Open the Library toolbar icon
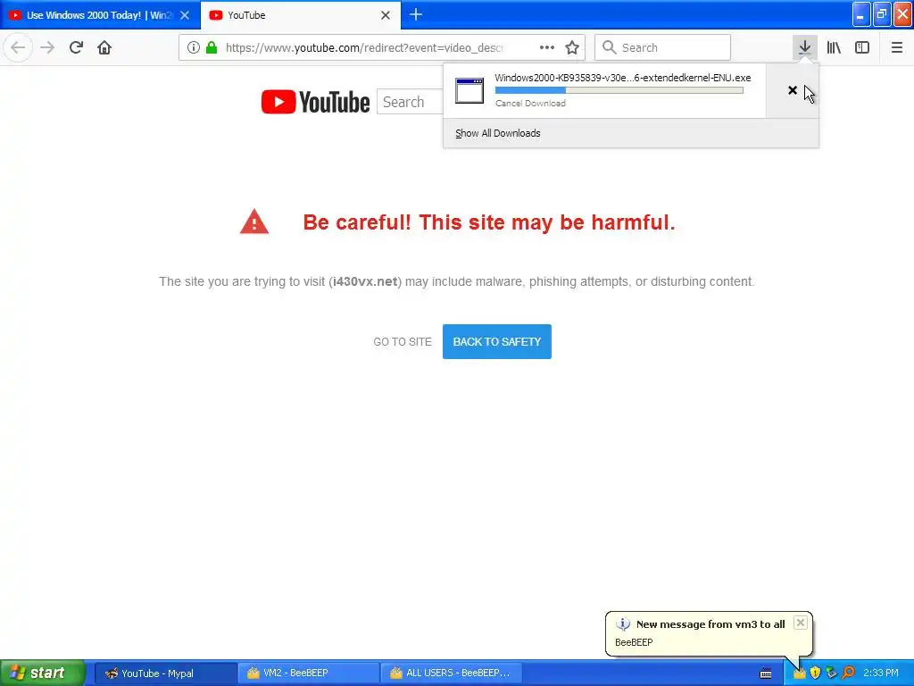 tap(834, 47)
